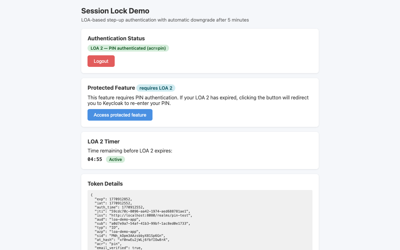Click the Session Lock Demo heading
The image size is (400, 250).
point(115,11)
